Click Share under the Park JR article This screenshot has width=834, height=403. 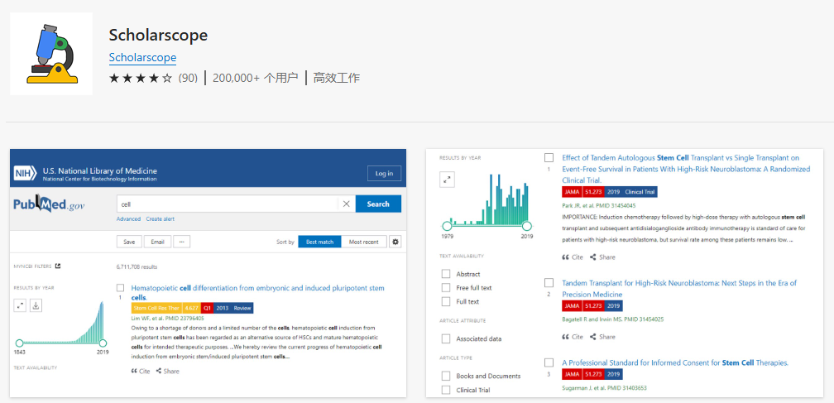pos(602,257)
